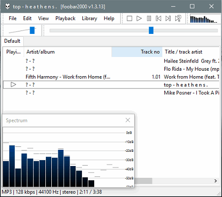This screenshot has width=222, height=197.
Task: Click the foobar2000 alien head icon
Action: pyautogui.click(x=7, y=6)
